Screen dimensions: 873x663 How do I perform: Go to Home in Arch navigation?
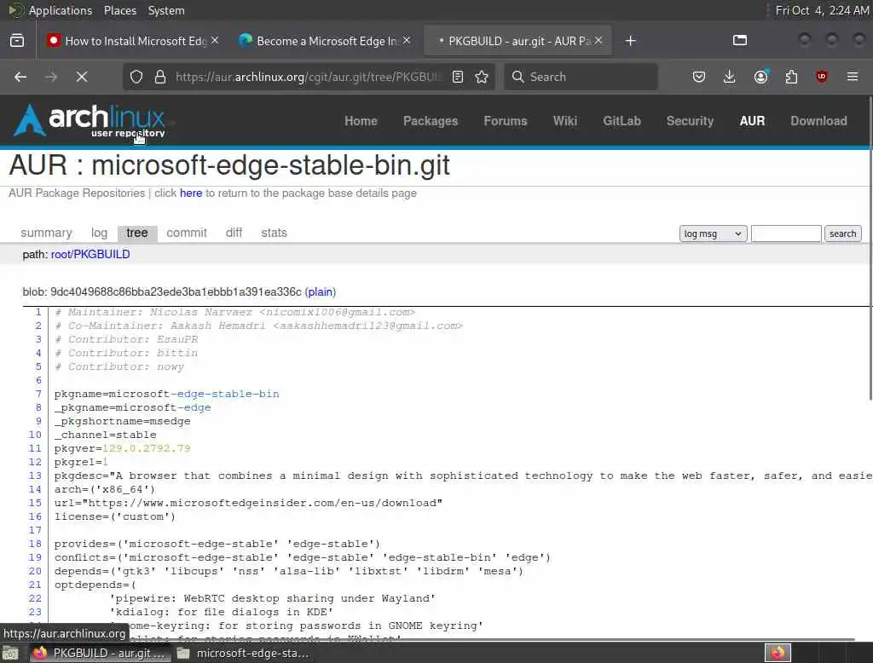click(x=361, y=121)
